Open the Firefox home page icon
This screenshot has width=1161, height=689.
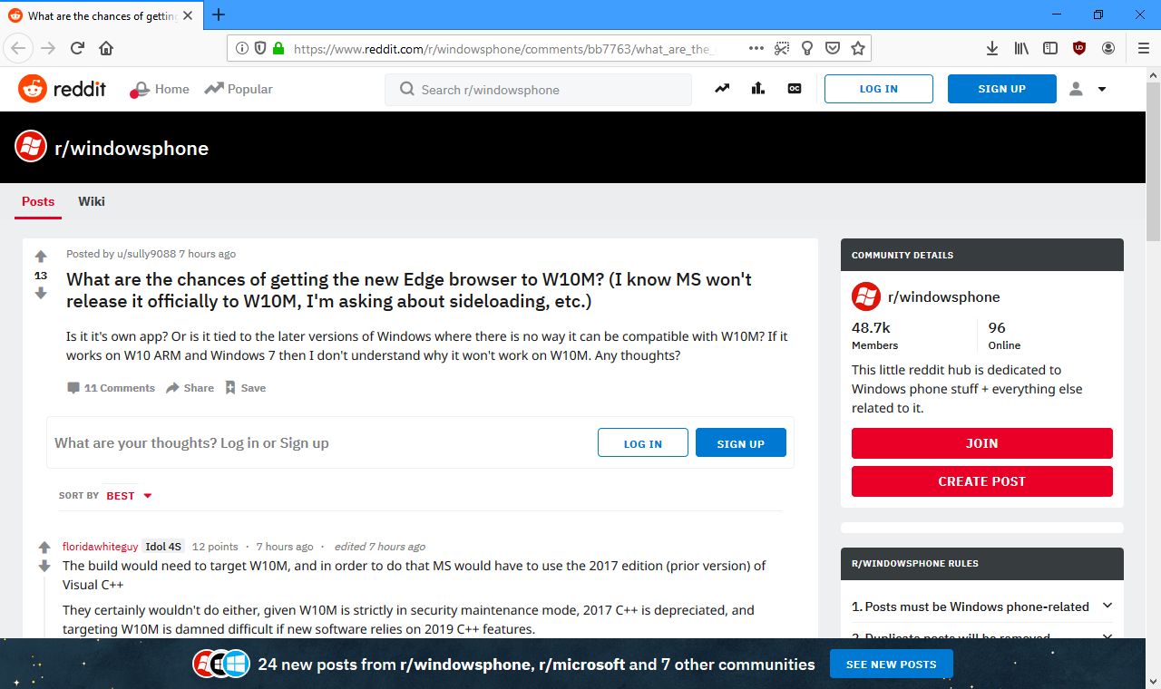point(106,48)
